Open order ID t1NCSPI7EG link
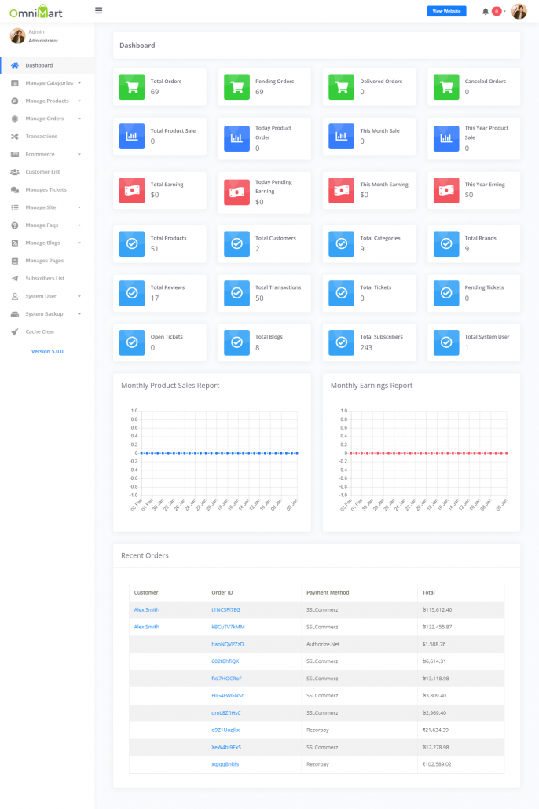The image size is (539, 809). (225, 609)
